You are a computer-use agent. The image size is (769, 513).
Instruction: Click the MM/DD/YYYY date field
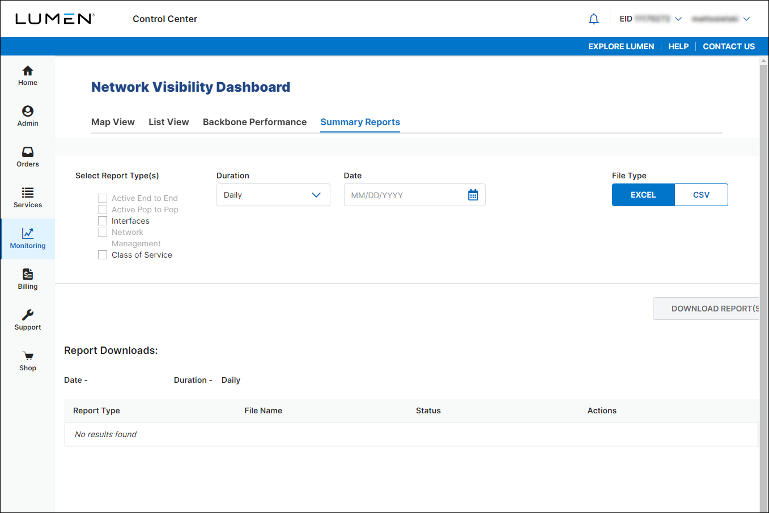(x=414, y=195)
